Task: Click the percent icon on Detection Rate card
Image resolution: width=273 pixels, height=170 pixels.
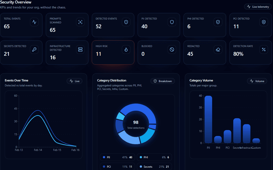Action: click(264, 49)
